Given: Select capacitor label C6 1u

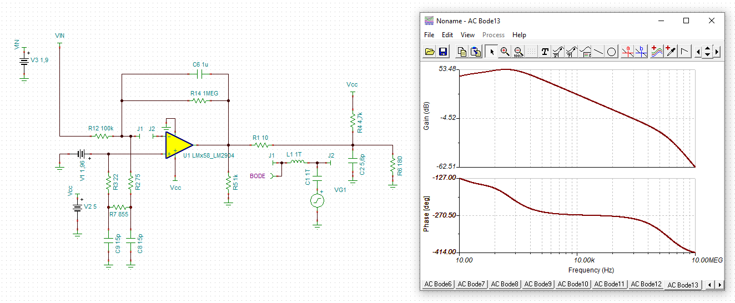Looking at the screenshot, I should (200, 64).
